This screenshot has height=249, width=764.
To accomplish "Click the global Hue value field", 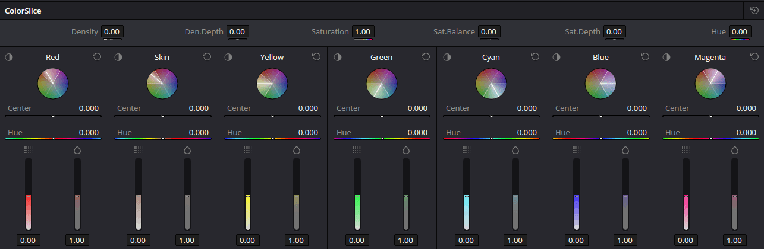I will click(740, 31).
